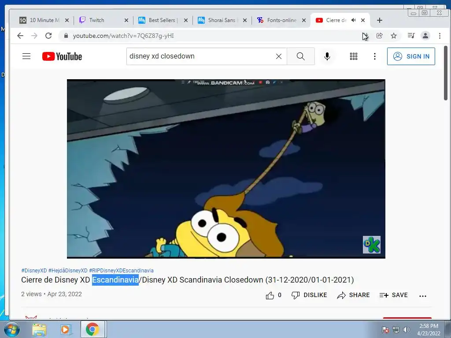The height and width of the screenshot is (338, 451).
Task: Click the YouTube logo
Action: click(62, 56)
